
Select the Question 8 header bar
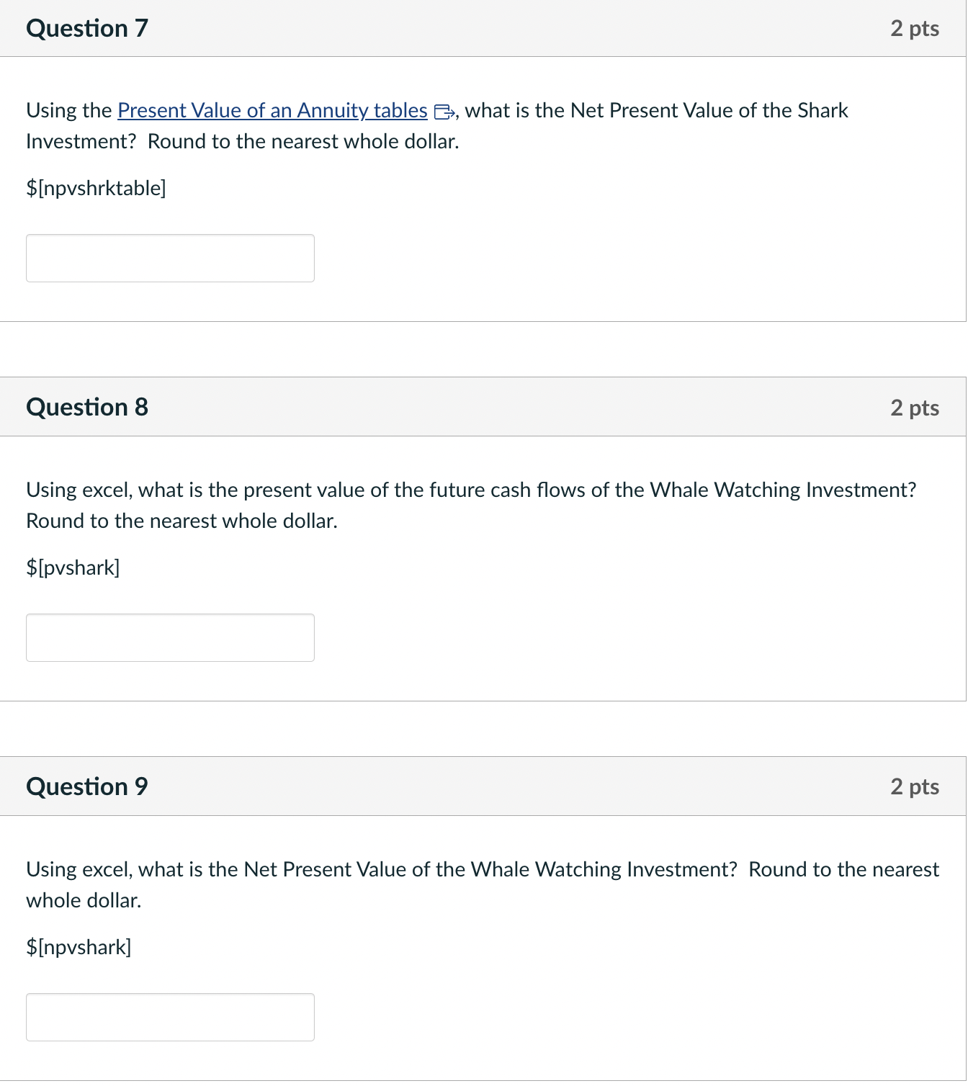coord(484,407)
